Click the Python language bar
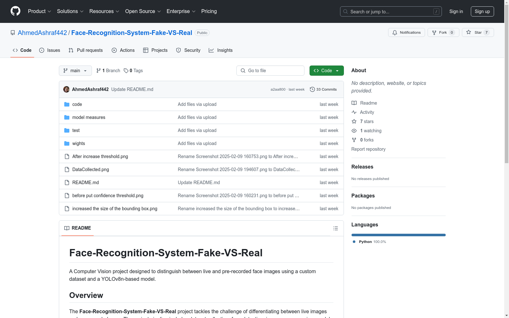The height and width of the screenshot is (318, 509). (399, 235)
